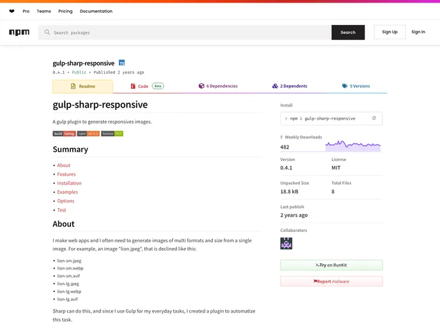Open Pro in top menu
440x328 pixels.
[x=26, y=12]
